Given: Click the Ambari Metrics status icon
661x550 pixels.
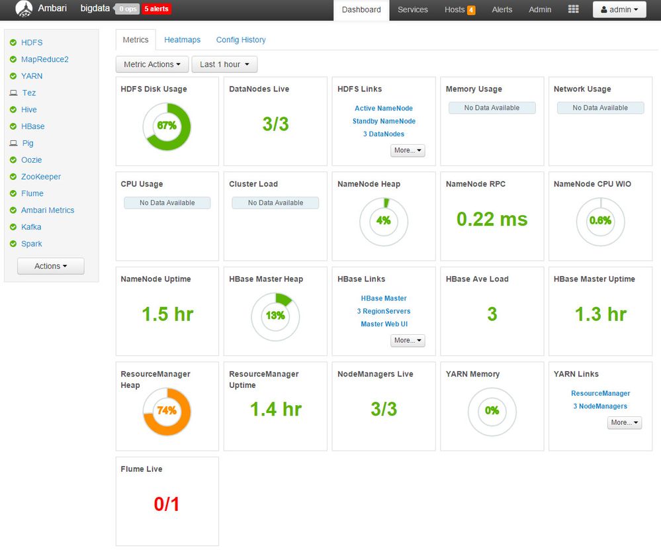Looking at the screenshot, I should pyautogui.click(x=13, y=210).
